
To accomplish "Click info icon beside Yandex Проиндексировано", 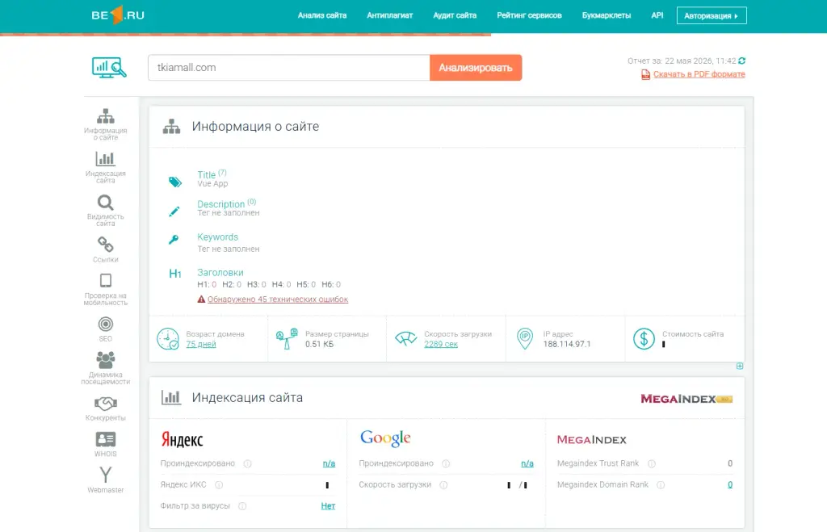I will click(247, 463).
